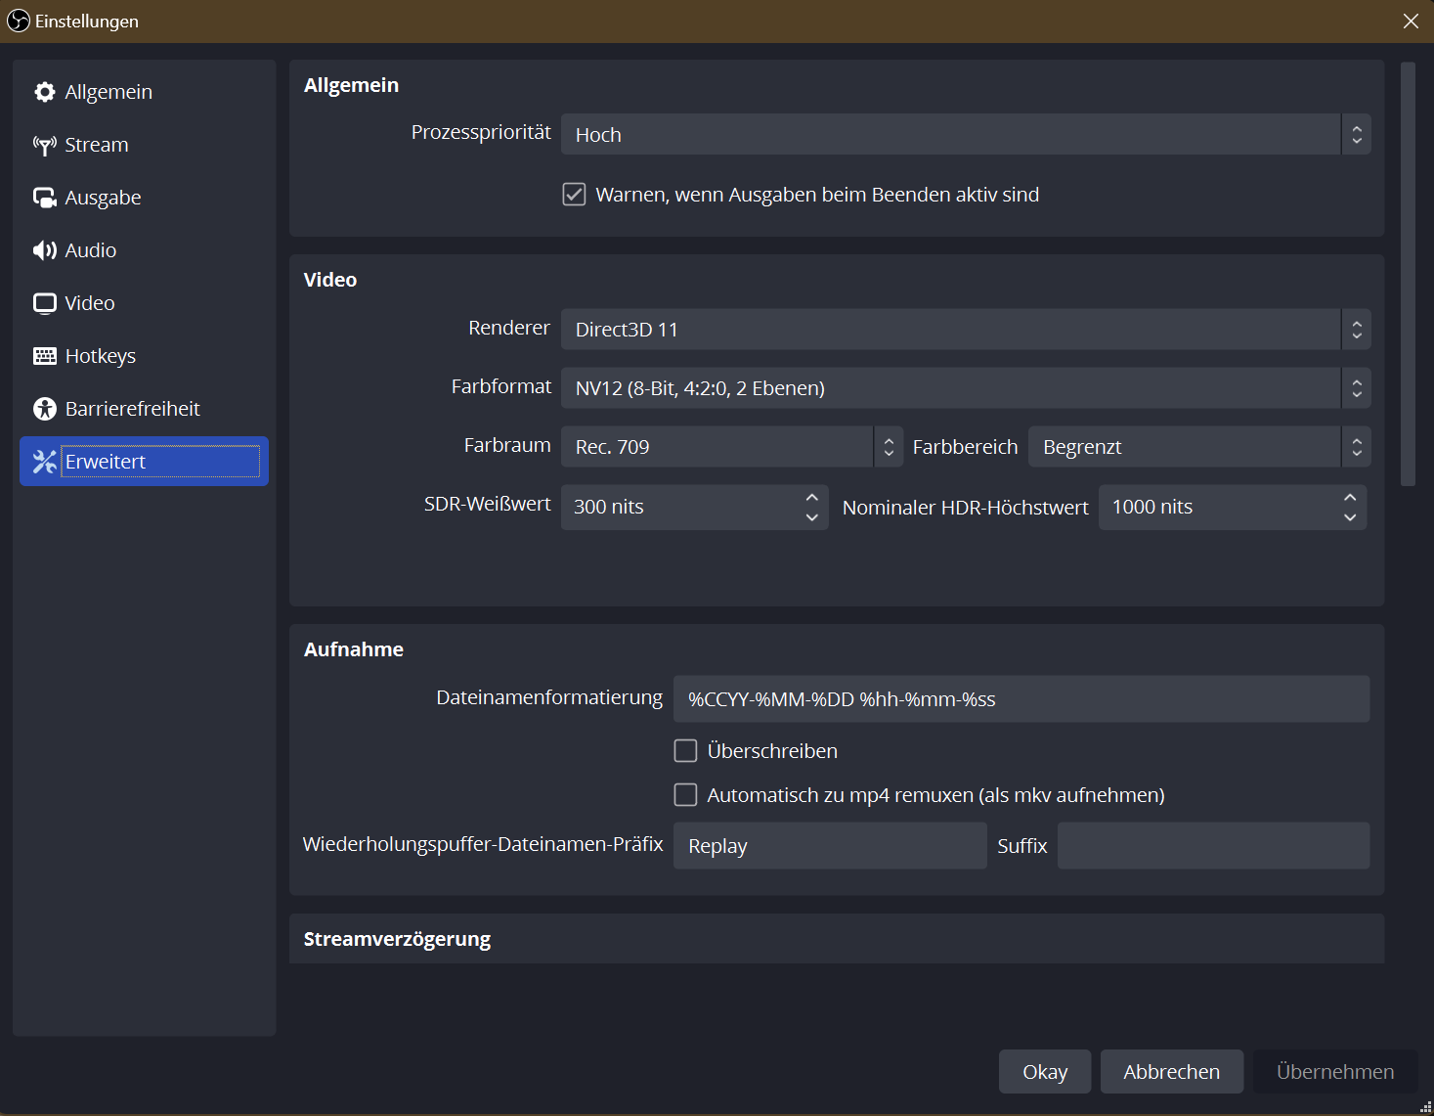1434x1116 pixels.
Task: Click the settings panel vertical scrollbar
Action: coord(1408,274)
